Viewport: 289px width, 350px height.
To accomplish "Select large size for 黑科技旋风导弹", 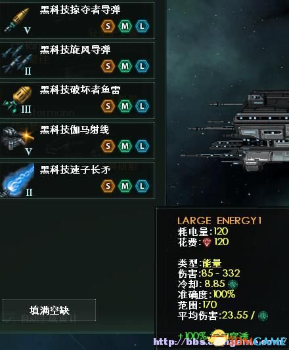I will (142, 66).
